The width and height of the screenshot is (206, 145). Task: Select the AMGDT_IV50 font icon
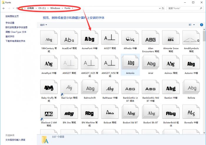110,62
